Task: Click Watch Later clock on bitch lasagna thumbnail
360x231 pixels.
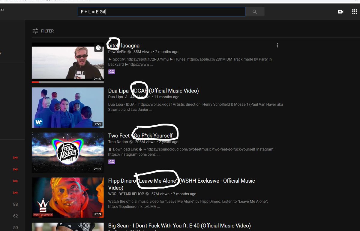Action: 98,47
